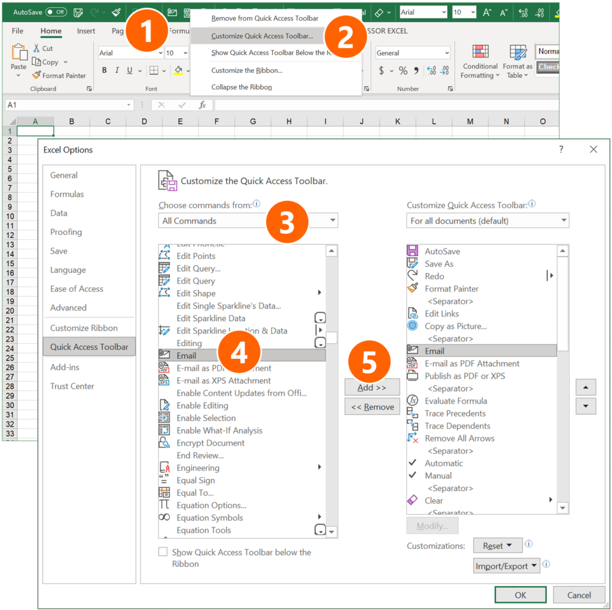Click the Cut scissors icon
Screen dimensions: 612x610
click(36, 48)
